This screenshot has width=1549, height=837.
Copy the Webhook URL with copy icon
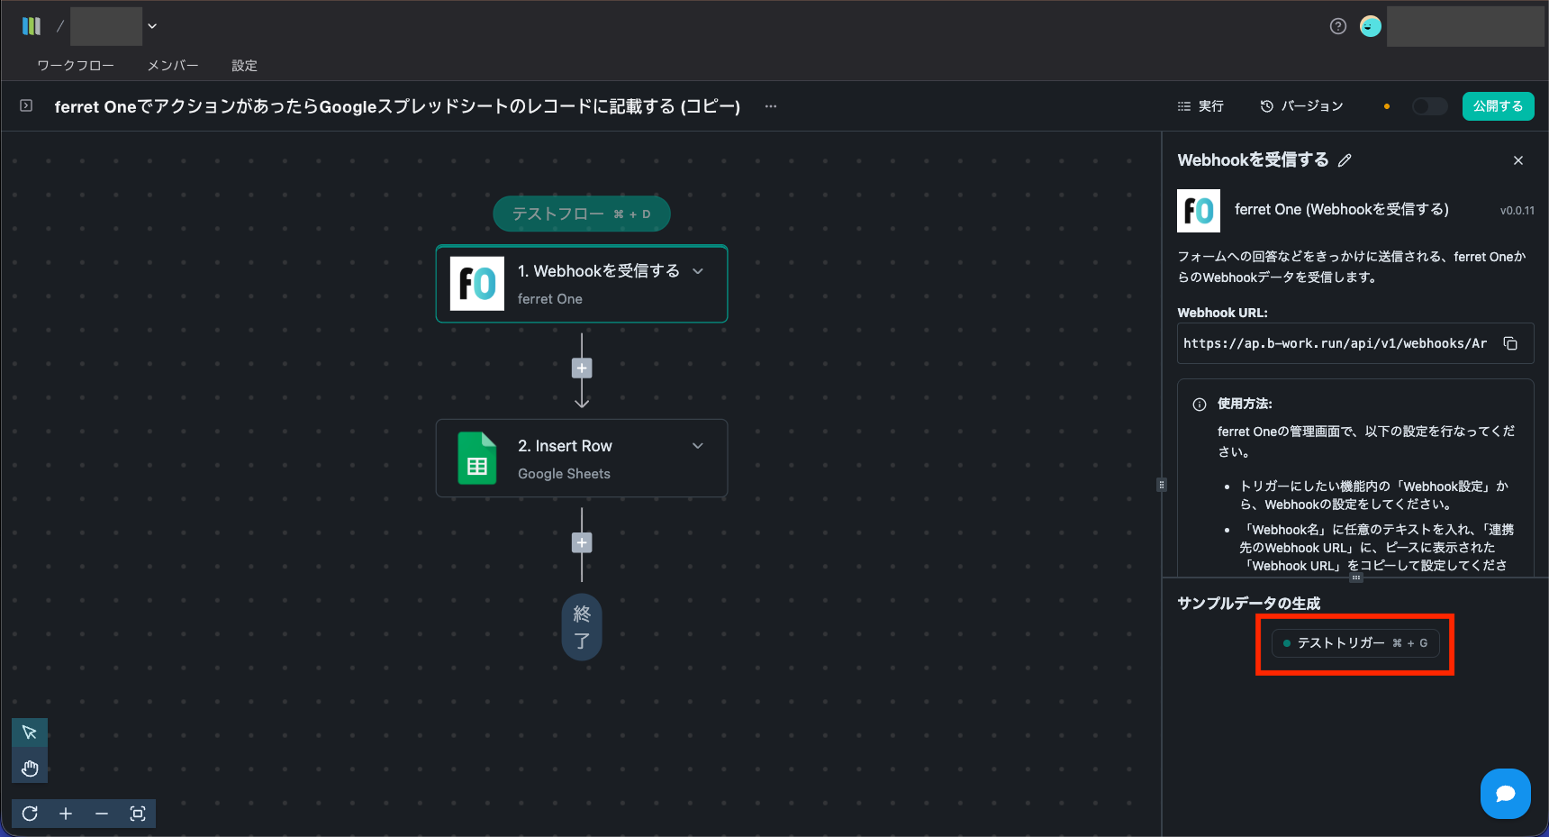pos(1510,343)
